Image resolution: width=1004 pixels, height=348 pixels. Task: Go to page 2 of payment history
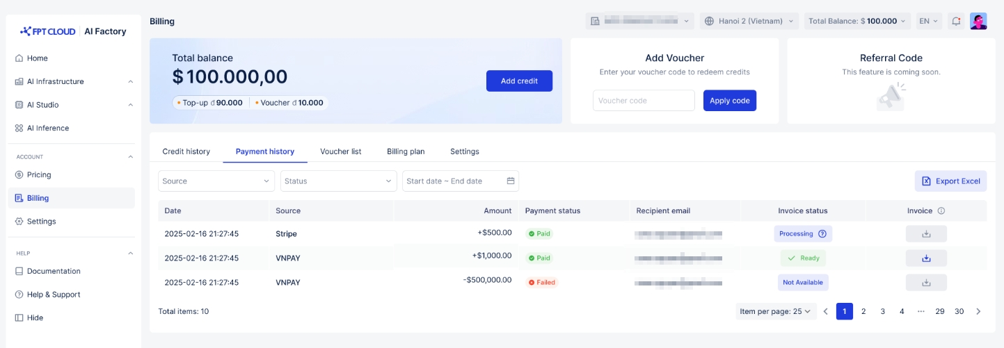(863, 312)
